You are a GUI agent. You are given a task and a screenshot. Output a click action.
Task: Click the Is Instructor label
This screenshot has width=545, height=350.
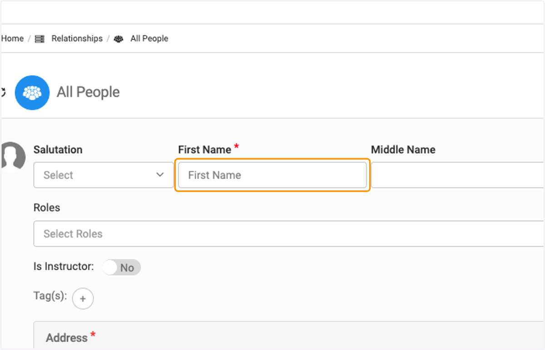(x=64, y=266)
